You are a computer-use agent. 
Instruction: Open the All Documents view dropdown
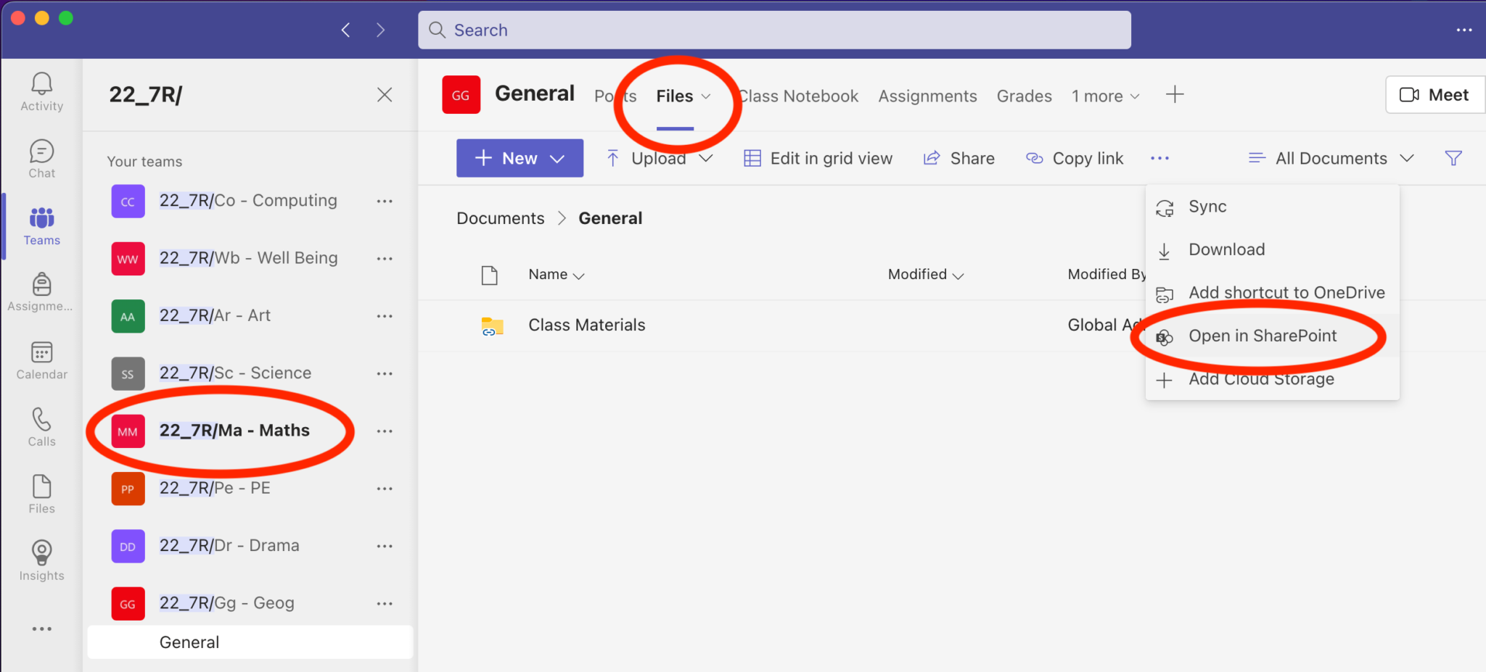tap(1330, 158)
